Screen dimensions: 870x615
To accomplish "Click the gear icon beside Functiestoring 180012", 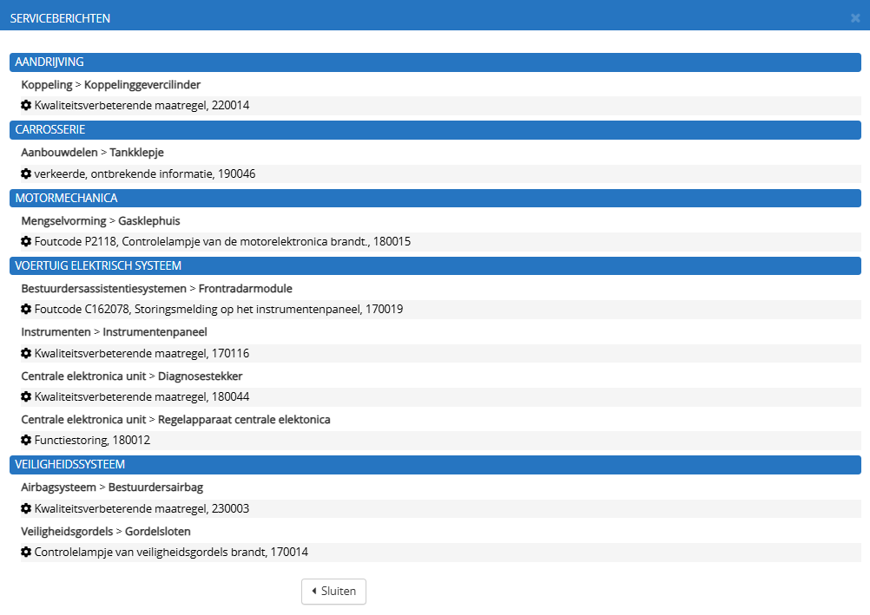I will tap(25, 440).
